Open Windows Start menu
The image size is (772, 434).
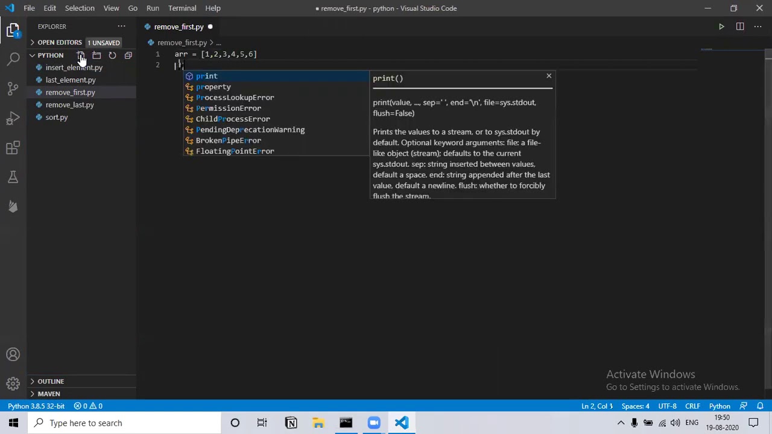tap(13, 423)
